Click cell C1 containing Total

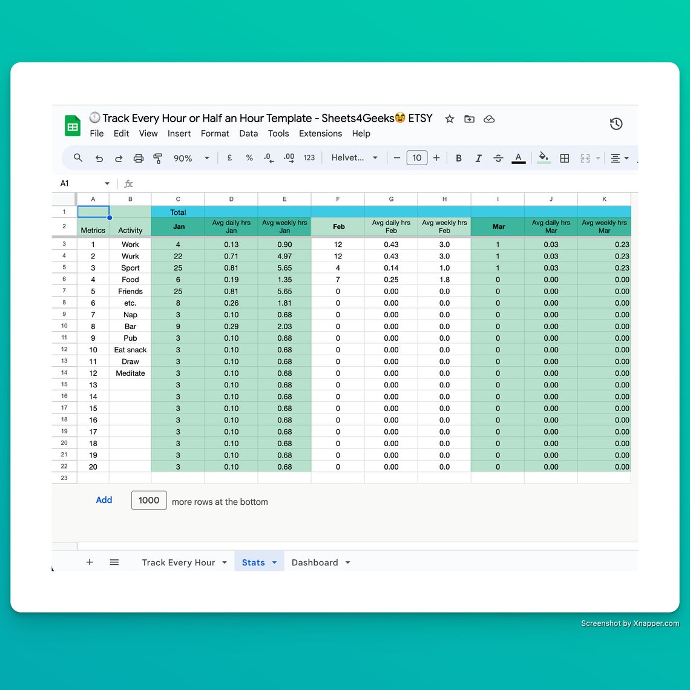tap(178, 212)
